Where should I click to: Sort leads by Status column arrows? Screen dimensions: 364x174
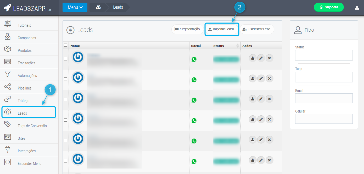(238, 46)
